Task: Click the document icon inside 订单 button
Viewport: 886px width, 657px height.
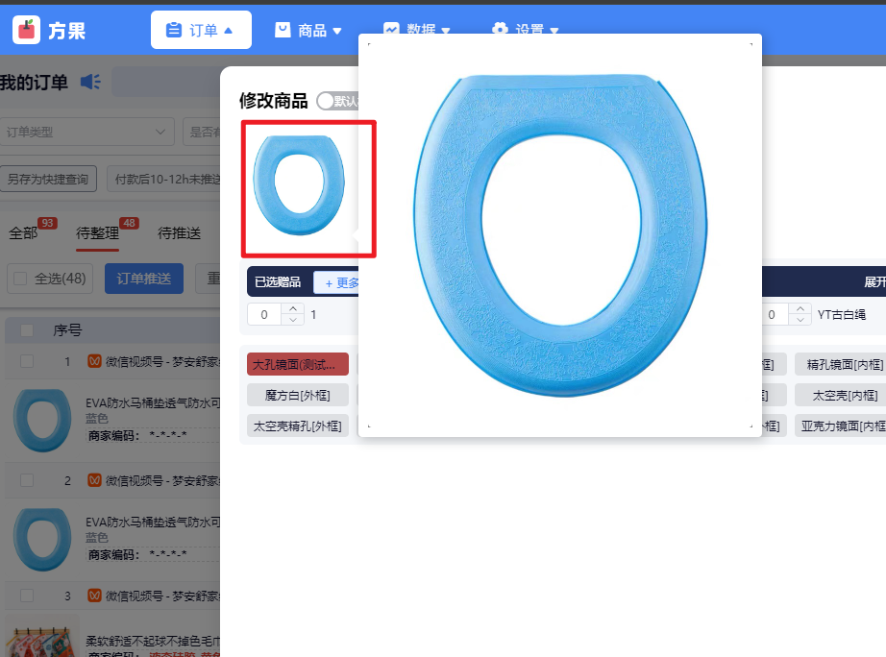Action: click(x=174, y=30)
